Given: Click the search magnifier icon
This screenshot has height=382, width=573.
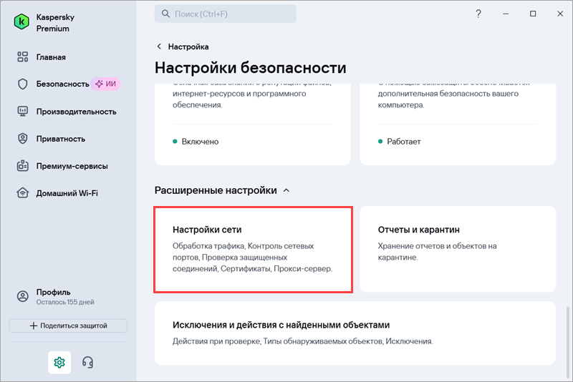Looking at the screenshot, I should pos(165,14).
